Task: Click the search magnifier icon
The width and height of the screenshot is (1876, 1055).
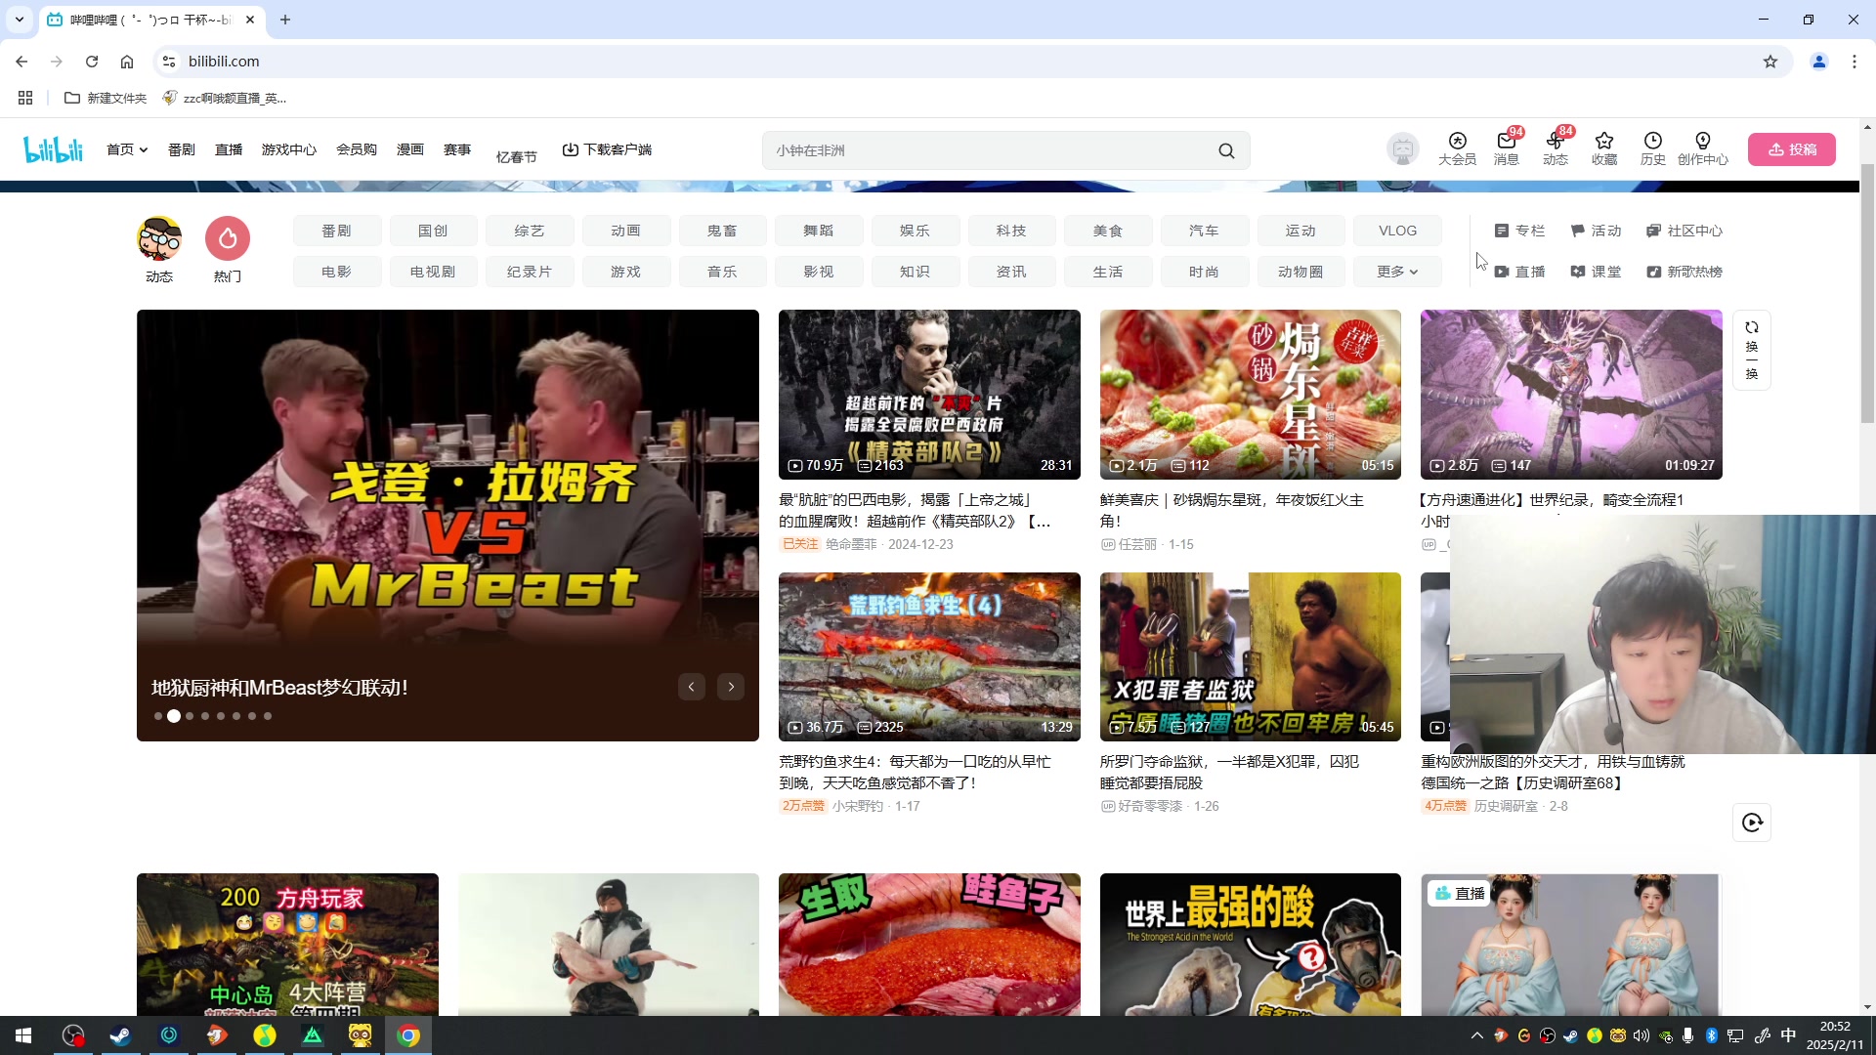Action: [x=1226, y=150]
